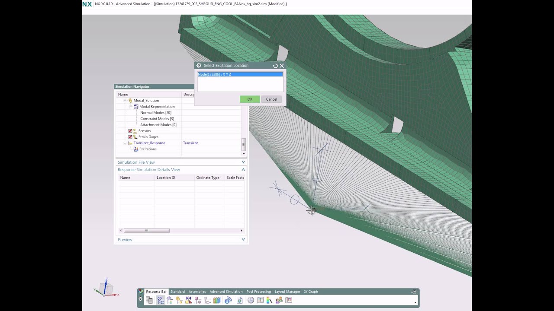Image resolution: width=554 pixels, height=311 pixels.
Task: Switch to the Standard tab
Action: 177,292
